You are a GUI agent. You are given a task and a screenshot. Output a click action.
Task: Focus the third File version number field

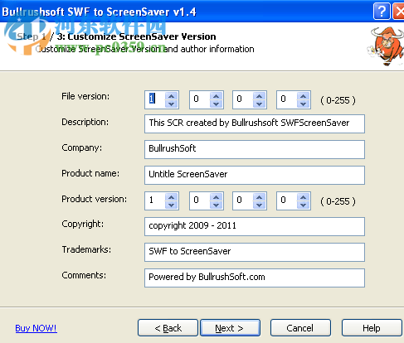coord(243,99)
